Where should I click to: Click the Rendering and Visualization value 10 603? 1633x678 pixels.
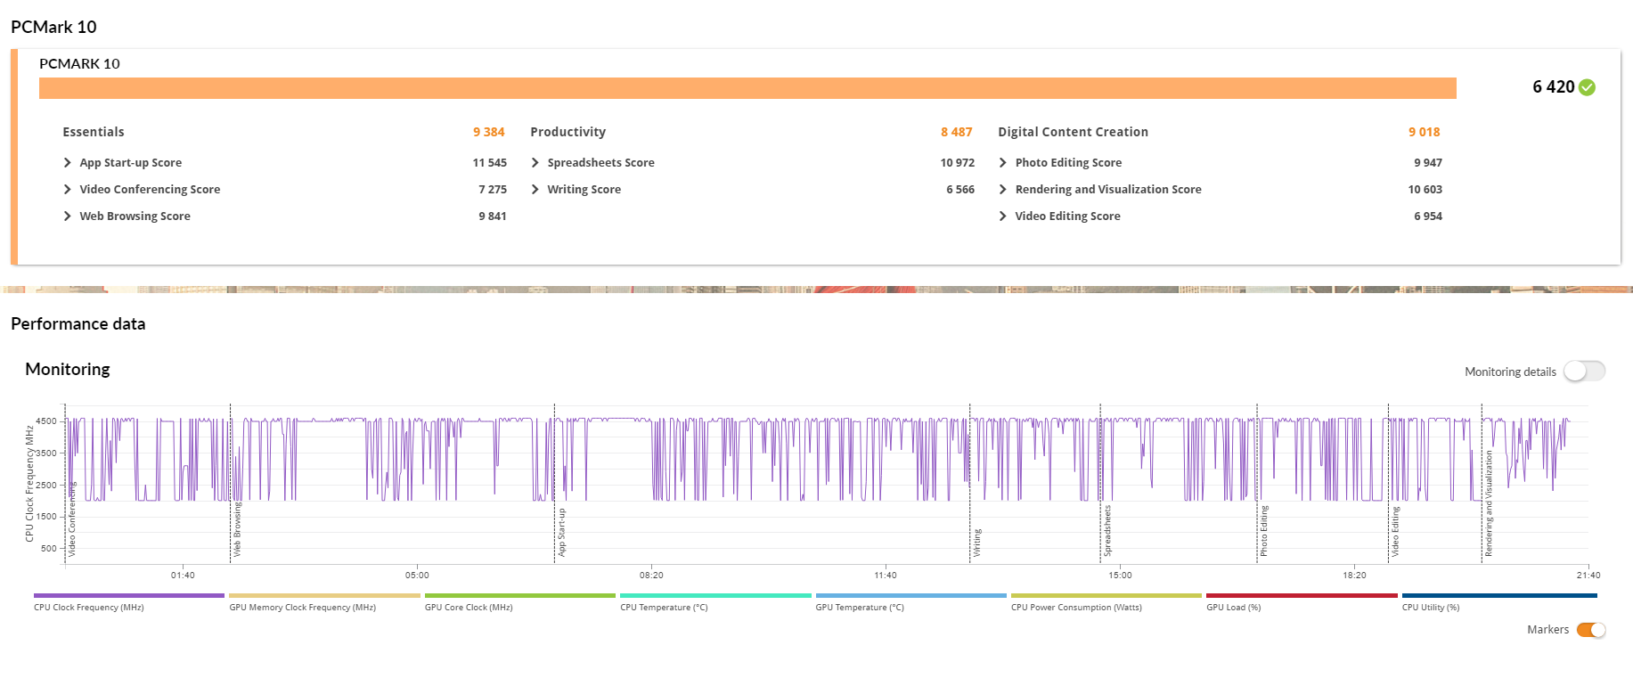pos(1425,190)
